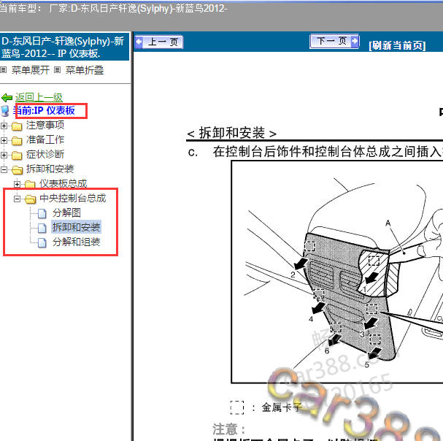Expand the 准备工作 tree node

(4, 140)
